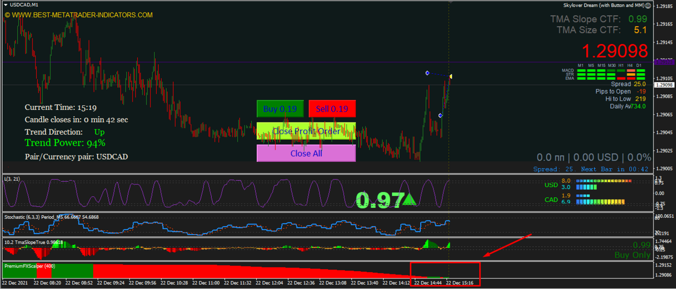Image resolution: width=676 pixels, height=289 pixels.
Task: Click the EMA row label
Action: coord(569,78)
